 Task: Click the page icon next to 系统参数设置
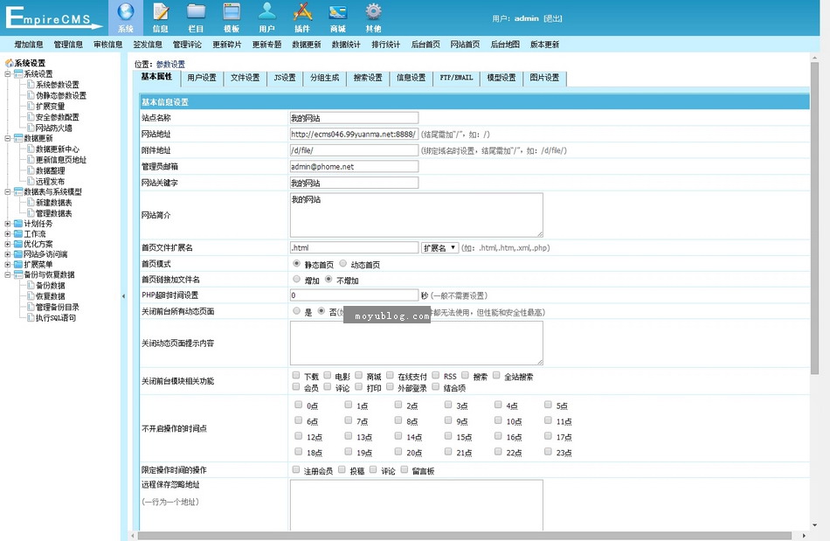(x=31, y=85)
